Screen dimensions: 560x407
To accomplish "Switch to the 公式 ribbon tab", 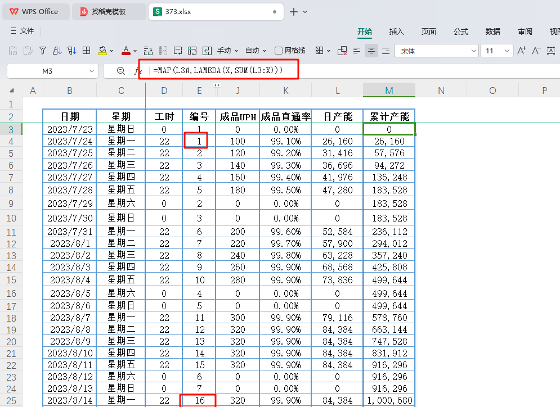I will click(461, 31).
